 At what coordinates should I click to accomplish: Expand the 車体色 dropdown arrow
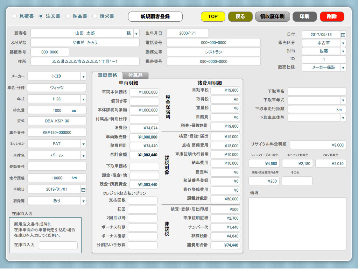[84, 156]
